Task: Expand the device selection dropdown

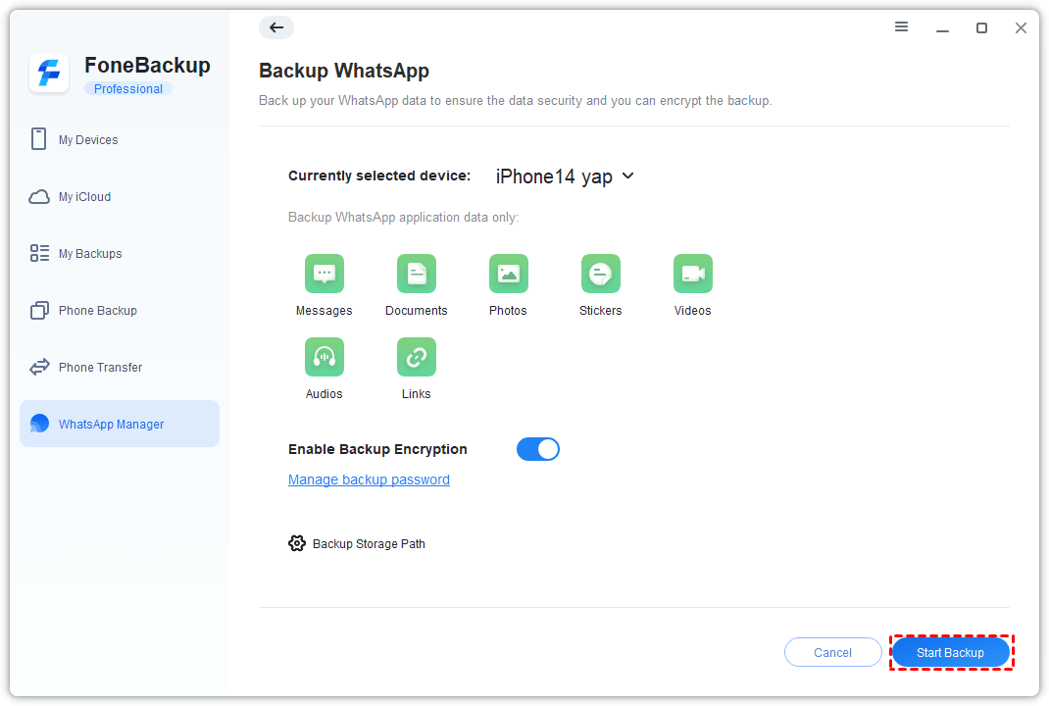Action: click(628, 176)
